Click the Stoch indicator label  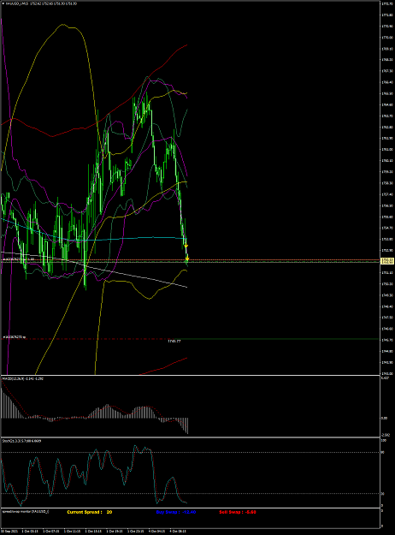coord(21,441)
